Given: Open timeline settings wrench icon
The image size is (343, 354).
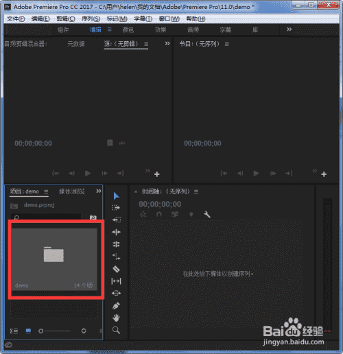Looking at the screenshot, I should point(207,215).
